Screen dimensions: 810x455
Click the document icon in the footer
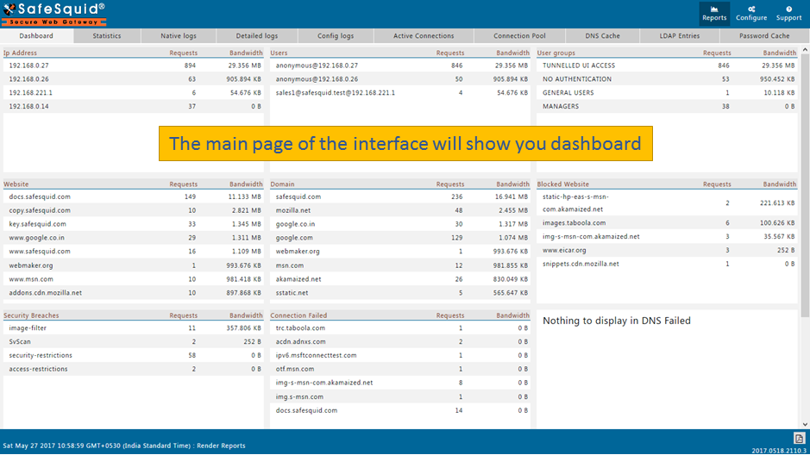click(x=799, y=439)
